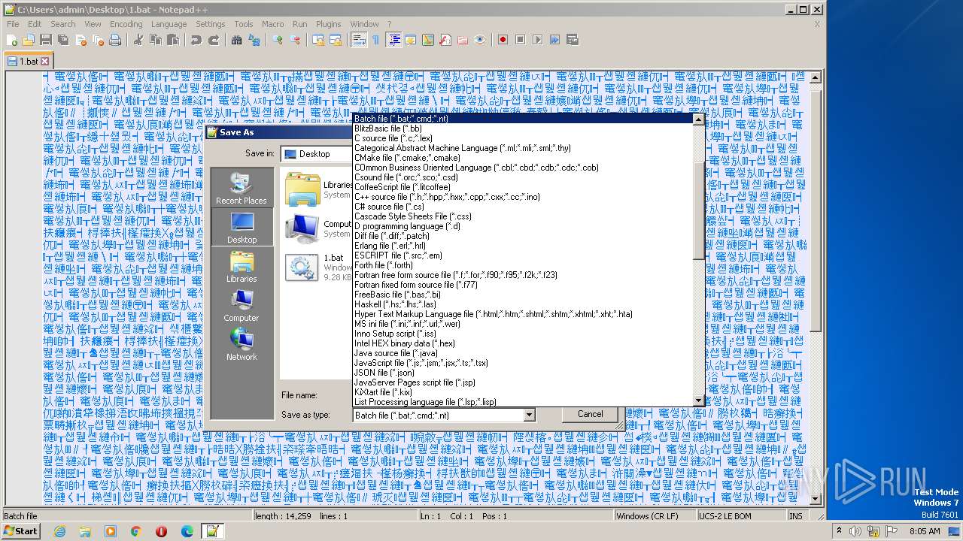The height and width of the screenshot is (541, 963).
Task: Click the Playback macro icon
Action: tap(537, 40)
